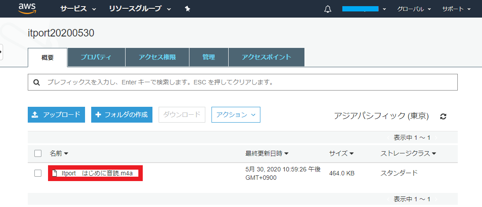
Task: Click the アップロード button
Action: coord(56,115)
